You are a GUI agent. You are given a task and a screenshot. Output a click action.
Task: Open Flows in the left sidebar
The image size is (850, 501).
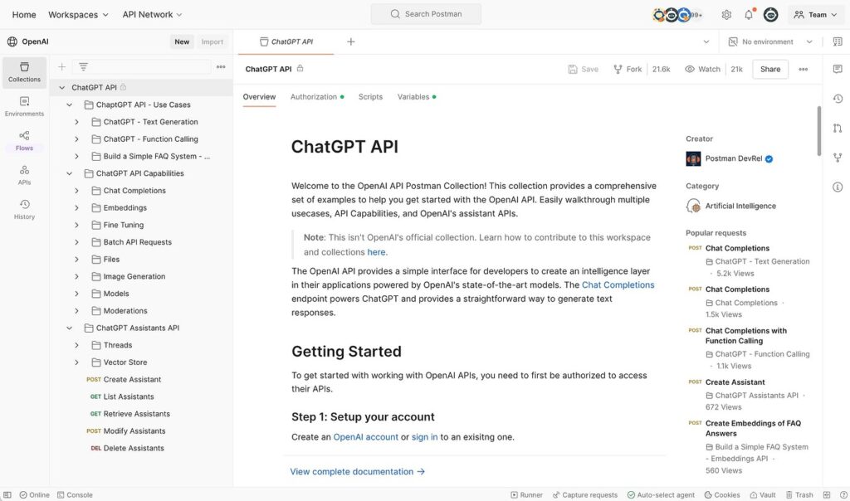pos(24,141)
